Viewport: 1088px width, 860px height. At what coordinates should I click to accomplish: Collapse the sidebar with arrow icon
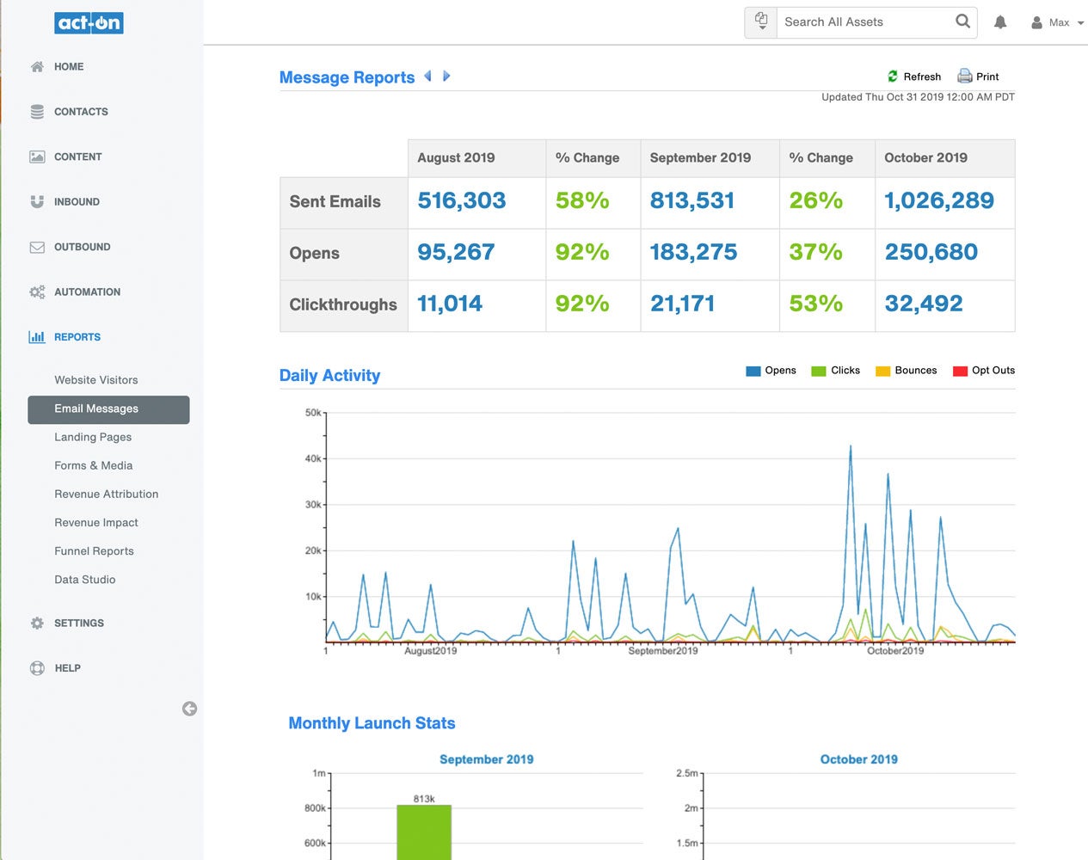[x=190, y=709]
